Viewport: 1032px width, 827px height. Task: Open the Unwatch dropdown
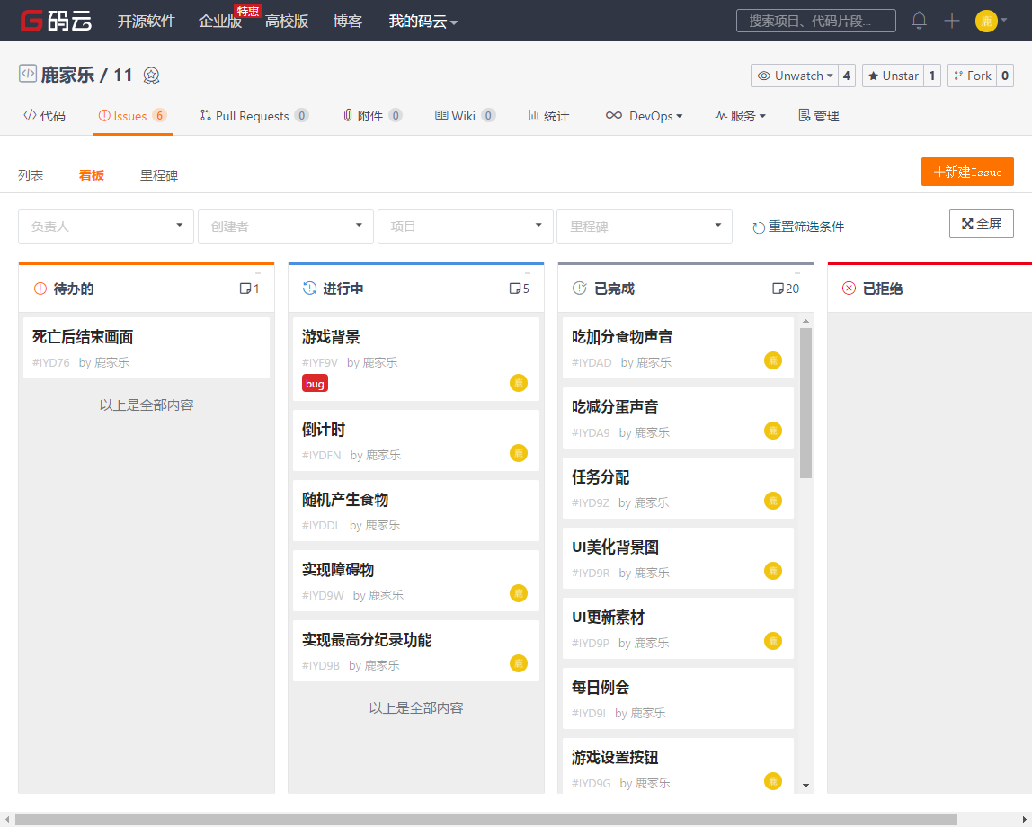tap(795, 76)
